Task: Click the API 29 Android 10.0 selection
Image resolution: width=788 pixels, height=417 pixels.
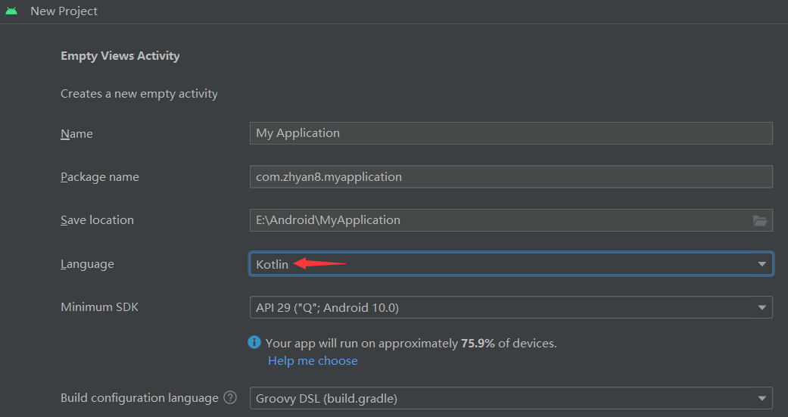Action: click(327, 308)
